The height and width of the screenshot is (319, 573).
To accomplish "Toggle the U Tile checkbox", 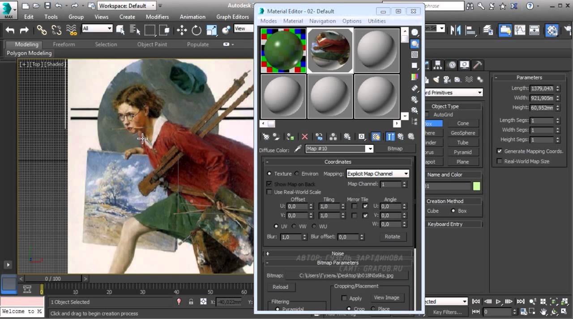I will [x=365, y=206].
